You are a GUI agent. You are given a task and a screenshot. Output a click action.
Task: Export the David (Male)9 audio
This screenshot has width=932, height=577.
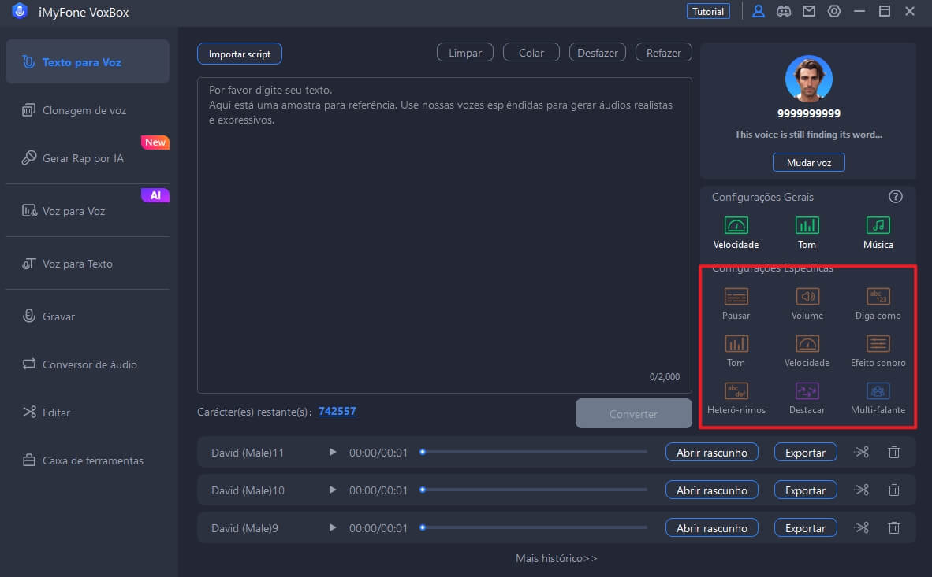pos(805,527)
